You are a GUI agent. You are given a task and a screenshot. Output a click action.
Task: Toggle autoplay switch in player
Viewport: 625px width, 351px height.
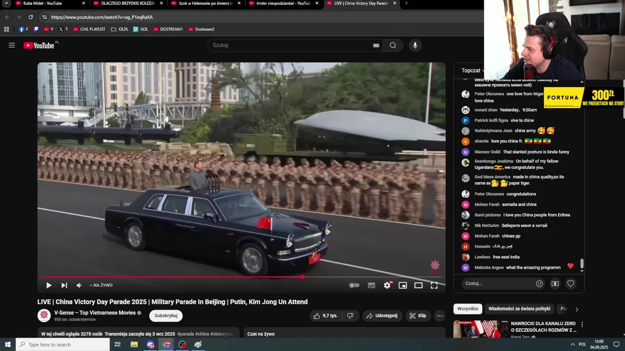pos(354,285)
